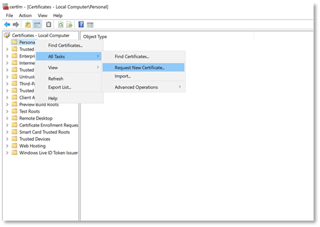
Task: Click Export List in context menu
Action: coord(60,87)
